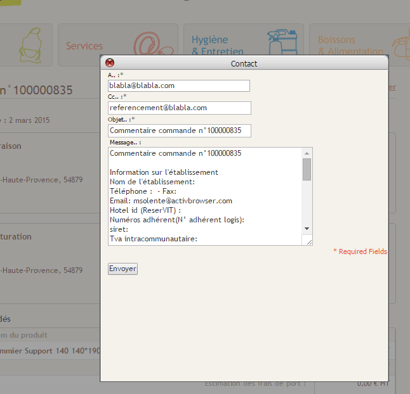Close the Contact dialog with red X
The image size is (410, 394).
pos(109,63)
